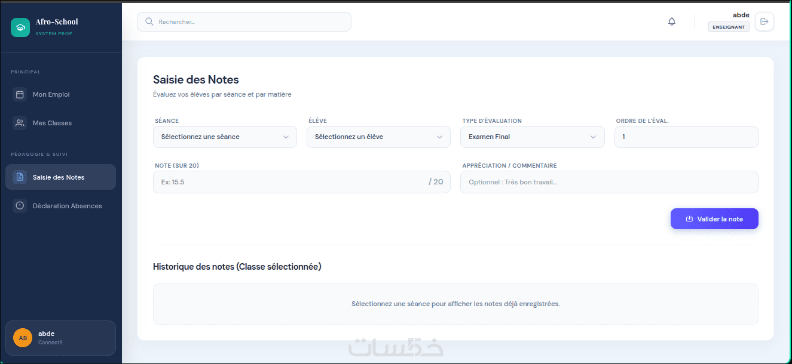The image size is (792, 364).
Task: Click the orange AB avatar circle
Action: pos(23,338)
